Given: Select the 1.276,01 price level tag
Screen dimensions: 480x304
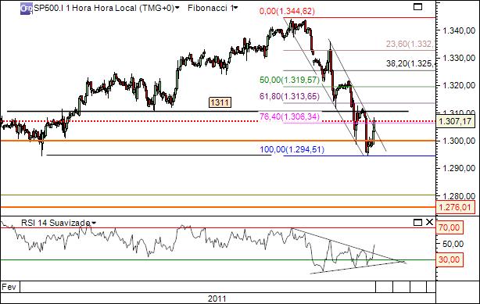Looking at the screenshot, I should pos(455,207).
